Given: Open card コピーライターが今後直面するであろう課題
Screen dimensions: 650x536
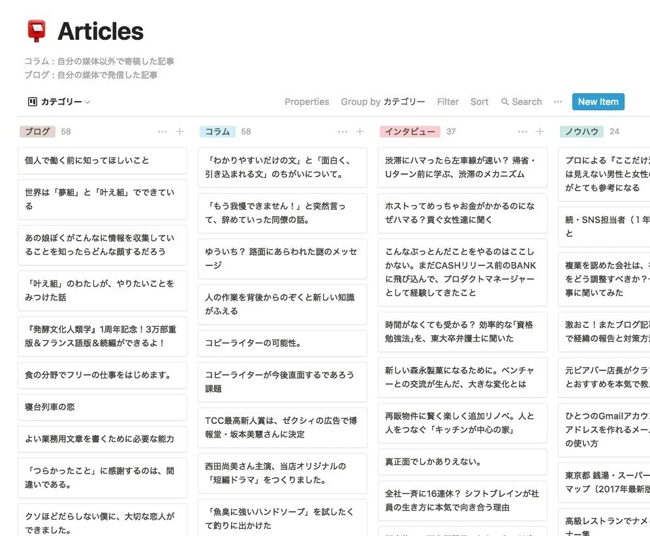Looking at the screenshot, I should (283, 382).
